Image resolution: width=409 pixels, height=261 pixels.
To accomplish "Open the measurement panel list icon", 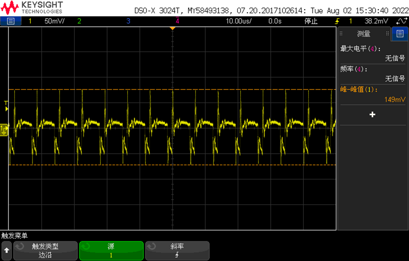I will click(400, 34).
